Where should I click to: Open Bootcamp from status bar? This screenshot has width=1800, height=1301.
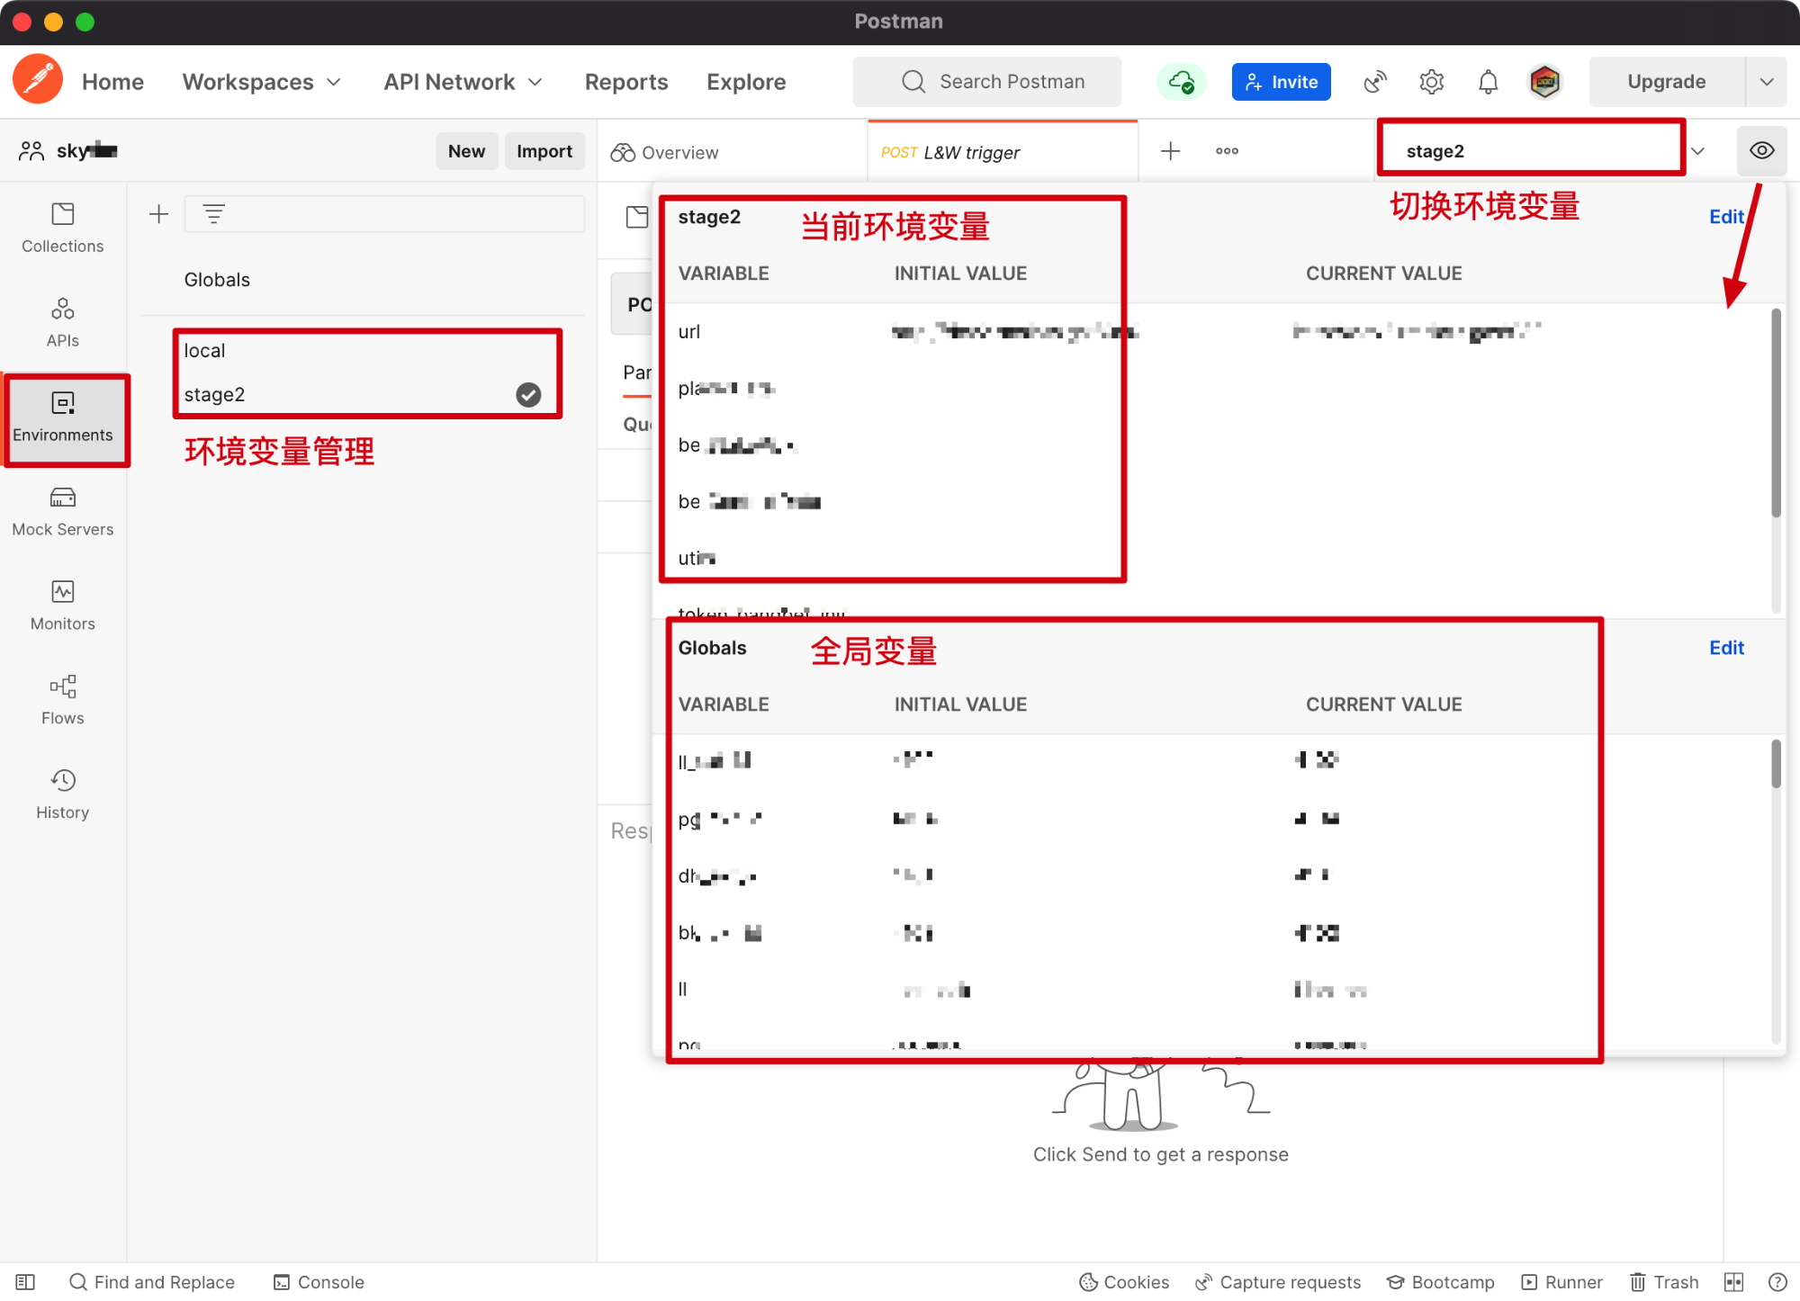click(x=1441, y=1282)
